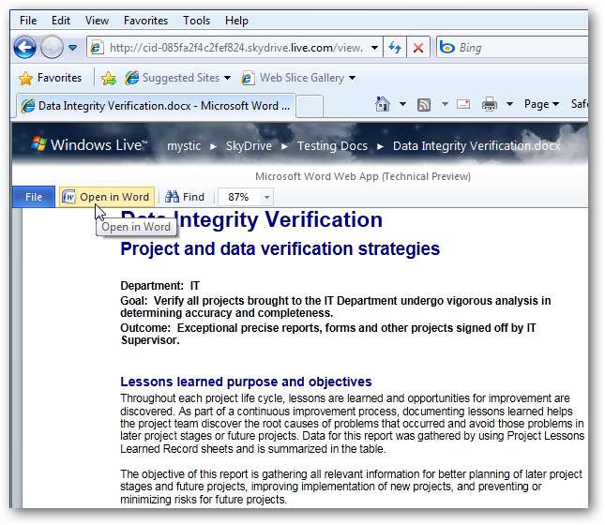Screen dimensions: 605x525
Task: Expand the address bar URL dropdown
Action: point(375,48)
